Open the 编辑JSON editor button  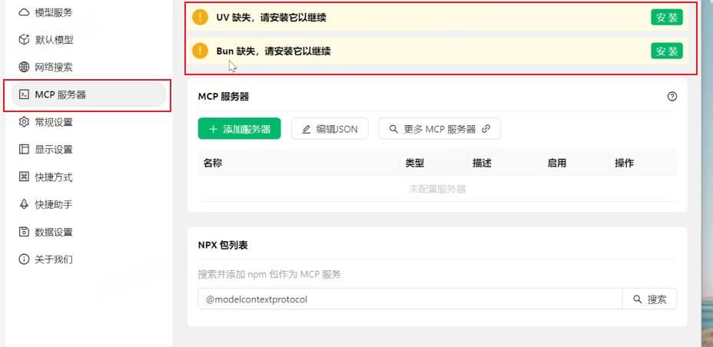(x=330, y=128)
